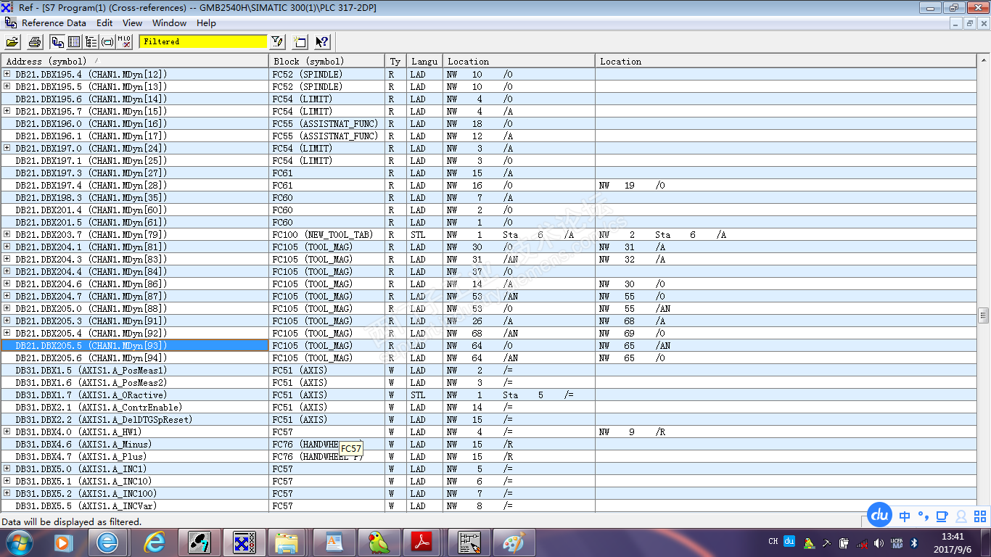Expand the DB21.DBX195.4 row
This screenshot has width=991, height=557.
pyautogui.click(x=7, y=74)
